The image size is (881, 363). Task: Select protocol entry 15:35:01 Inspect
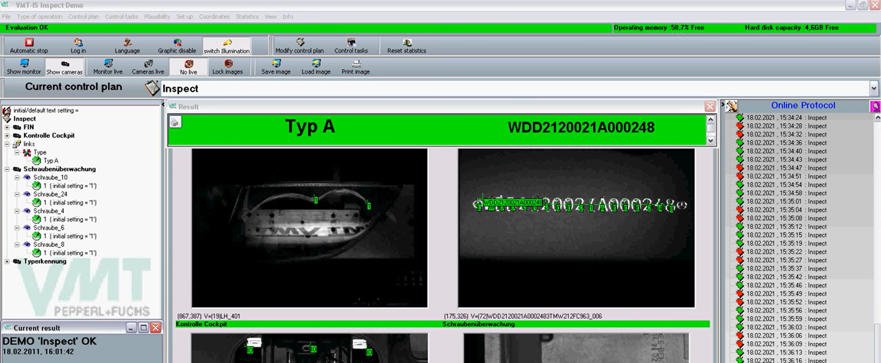[x=785, y=202]
